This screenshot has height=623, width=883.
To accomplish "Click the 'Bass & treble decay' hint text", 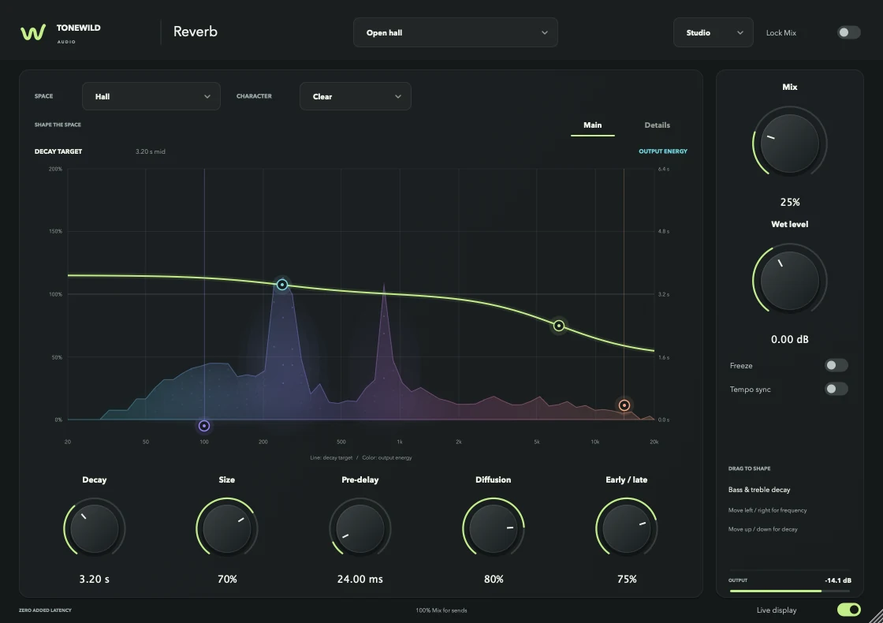I will coord(759,490).
